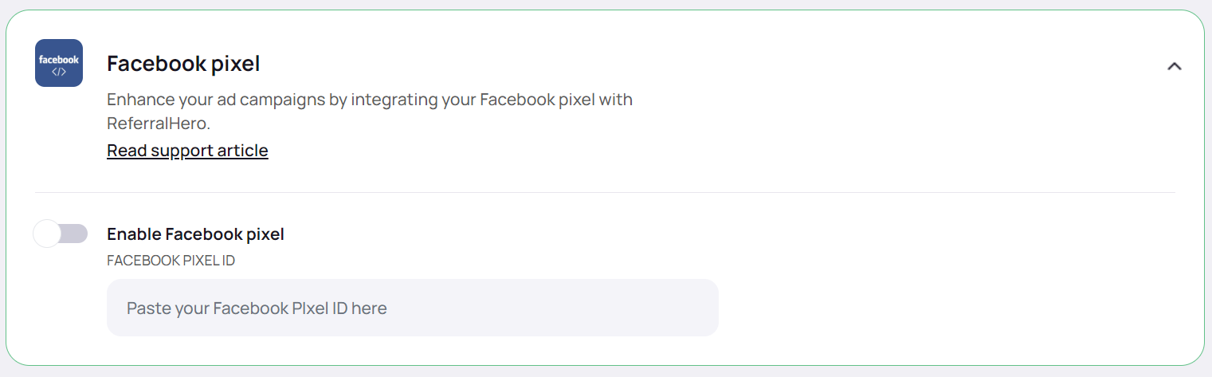
Task: Click the word "ReferralHero." in the description
Action: pos(159,124)
